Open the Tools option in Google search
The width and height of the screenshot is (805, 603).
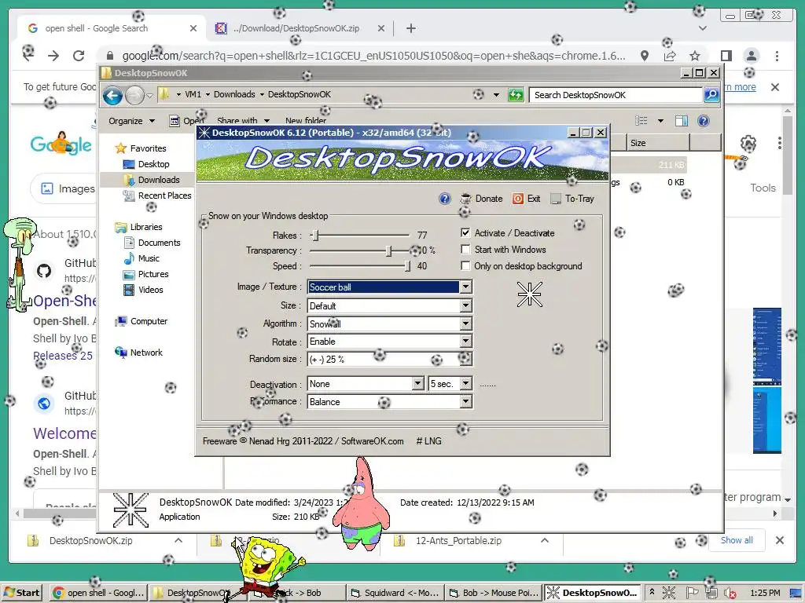tap(763, 188)
